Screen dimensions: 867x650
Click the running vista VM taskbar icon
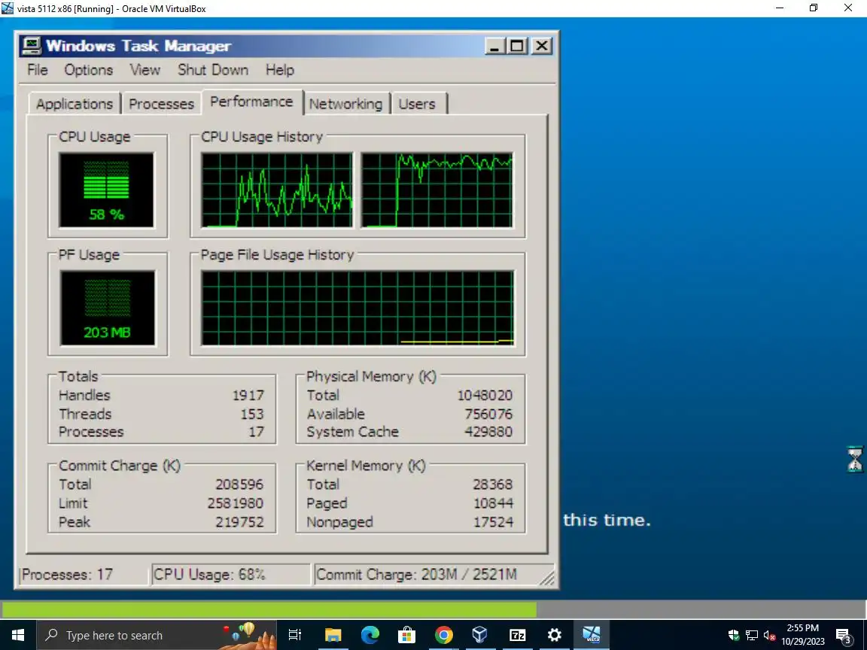(591, 635)
